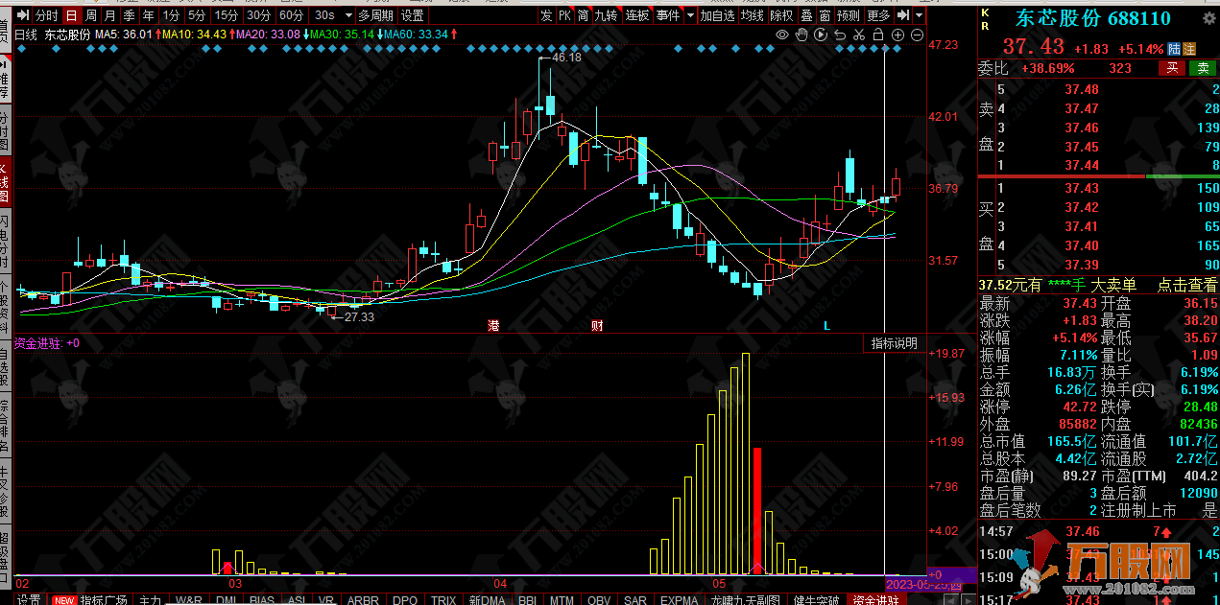Toggle the 均线 moving average lines

(753, 15)
